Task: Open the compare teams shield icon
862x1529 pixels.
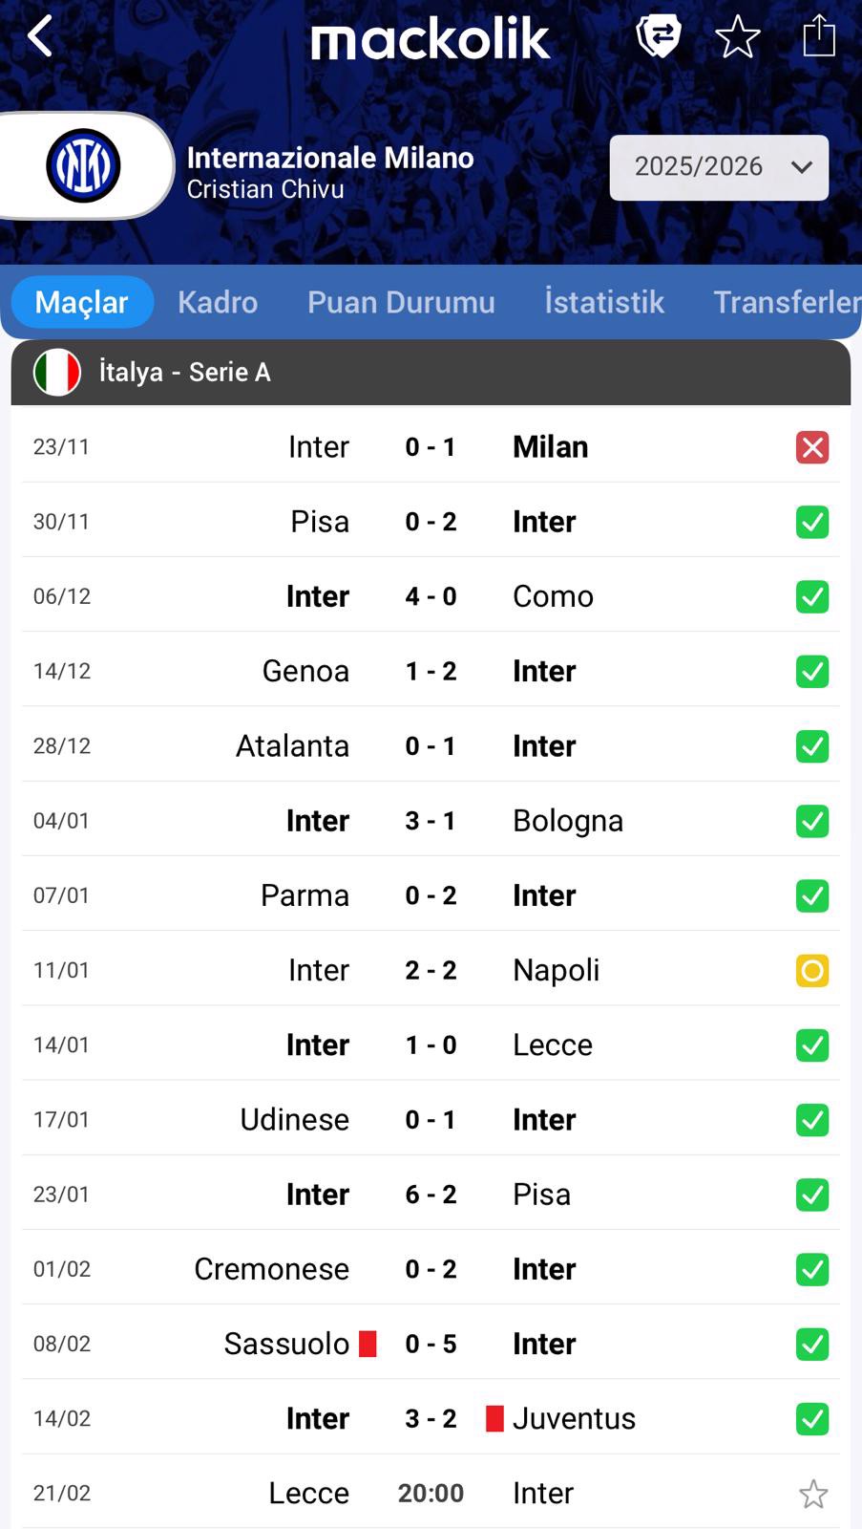Action: click(658, 37)
